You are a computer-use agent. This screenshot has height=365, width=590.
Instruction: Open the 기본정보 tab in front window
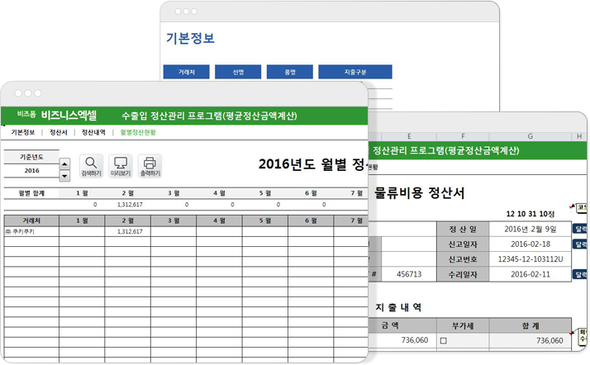(x=23, y=132)
